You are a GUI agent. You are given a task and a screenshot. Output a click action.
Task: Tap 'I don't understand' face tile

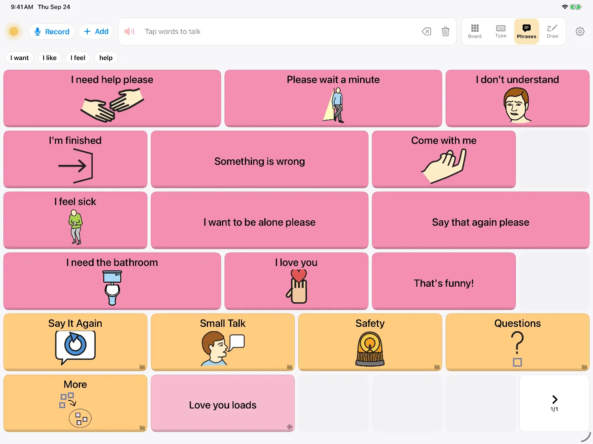(518, 98)
